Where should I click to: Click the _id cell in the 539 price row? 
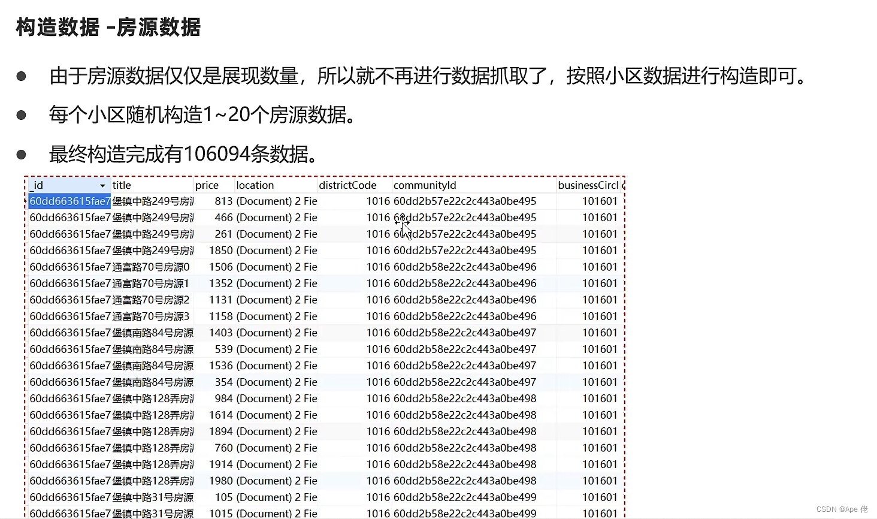69,349
